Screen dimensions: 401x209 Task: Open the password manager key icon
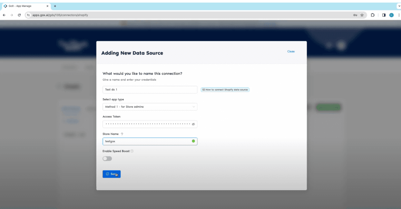click(355, 15)
